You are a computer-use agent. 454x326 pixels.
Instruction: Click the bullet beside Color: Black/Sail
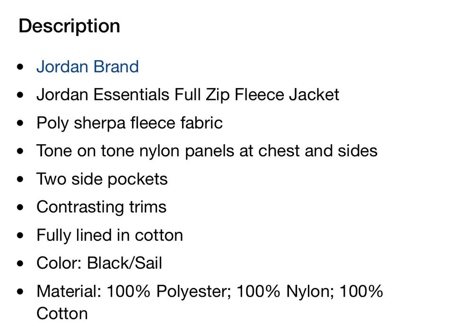(20, 264)
